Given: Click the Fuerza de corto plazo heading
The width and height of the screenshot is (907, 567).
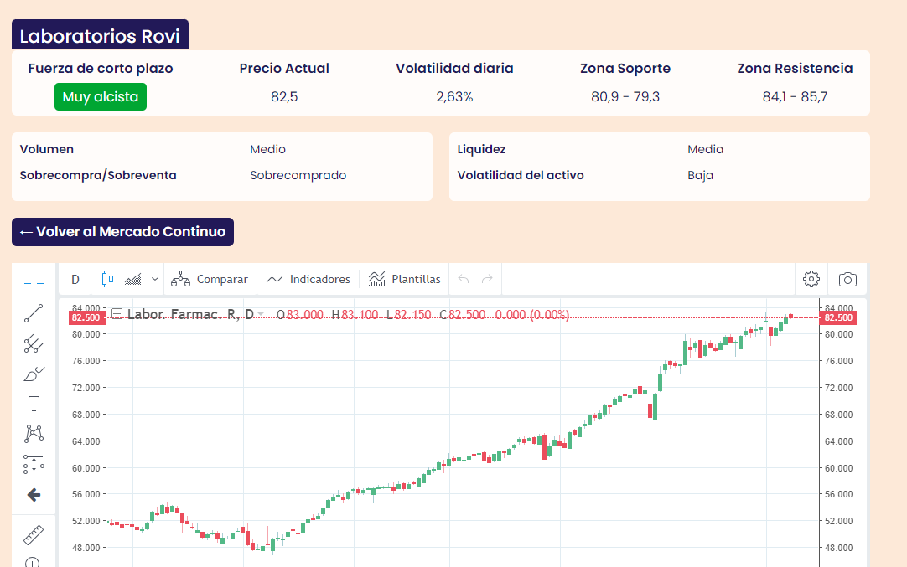Looking at the screenshot, I should click(x=101, y=68).
